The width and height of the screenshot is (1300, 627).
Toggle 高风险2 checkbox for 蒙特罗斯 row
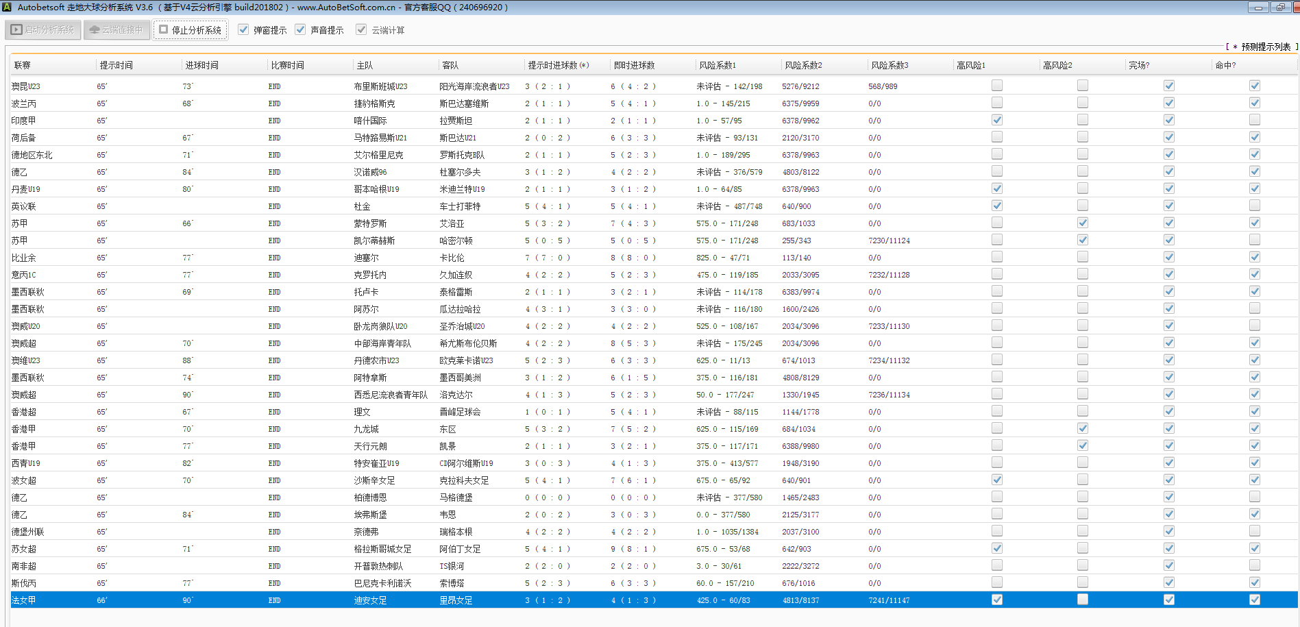click(1083, 223)
